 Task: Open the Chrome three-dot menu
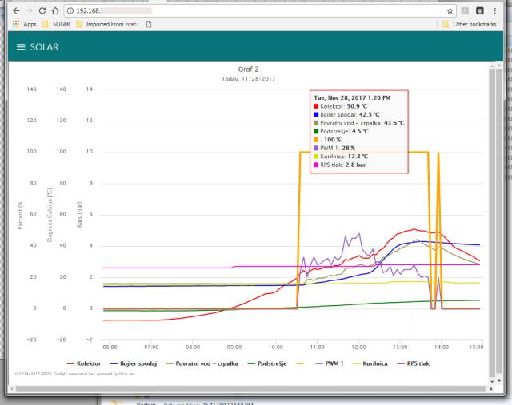coord(503,10)
